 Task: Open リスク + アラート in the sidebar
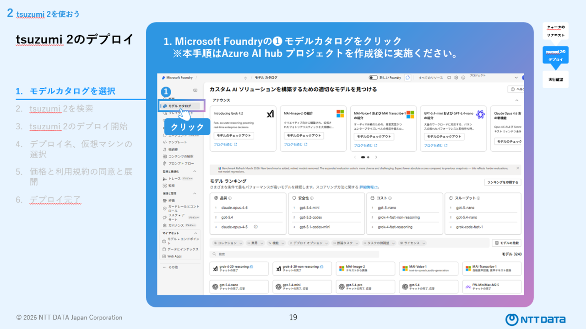(x=180, y=217)
